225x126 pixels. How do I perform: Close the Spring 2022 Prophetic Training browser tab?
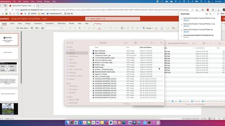point(34,6)
